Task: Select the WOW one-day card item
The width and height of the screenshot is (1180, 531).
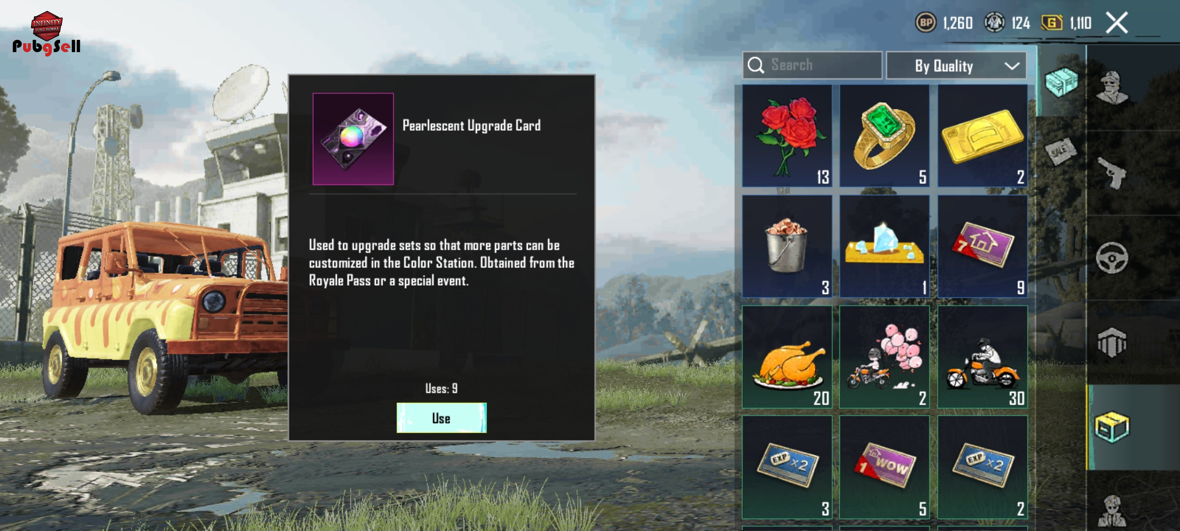Action: tap(885, 467)
